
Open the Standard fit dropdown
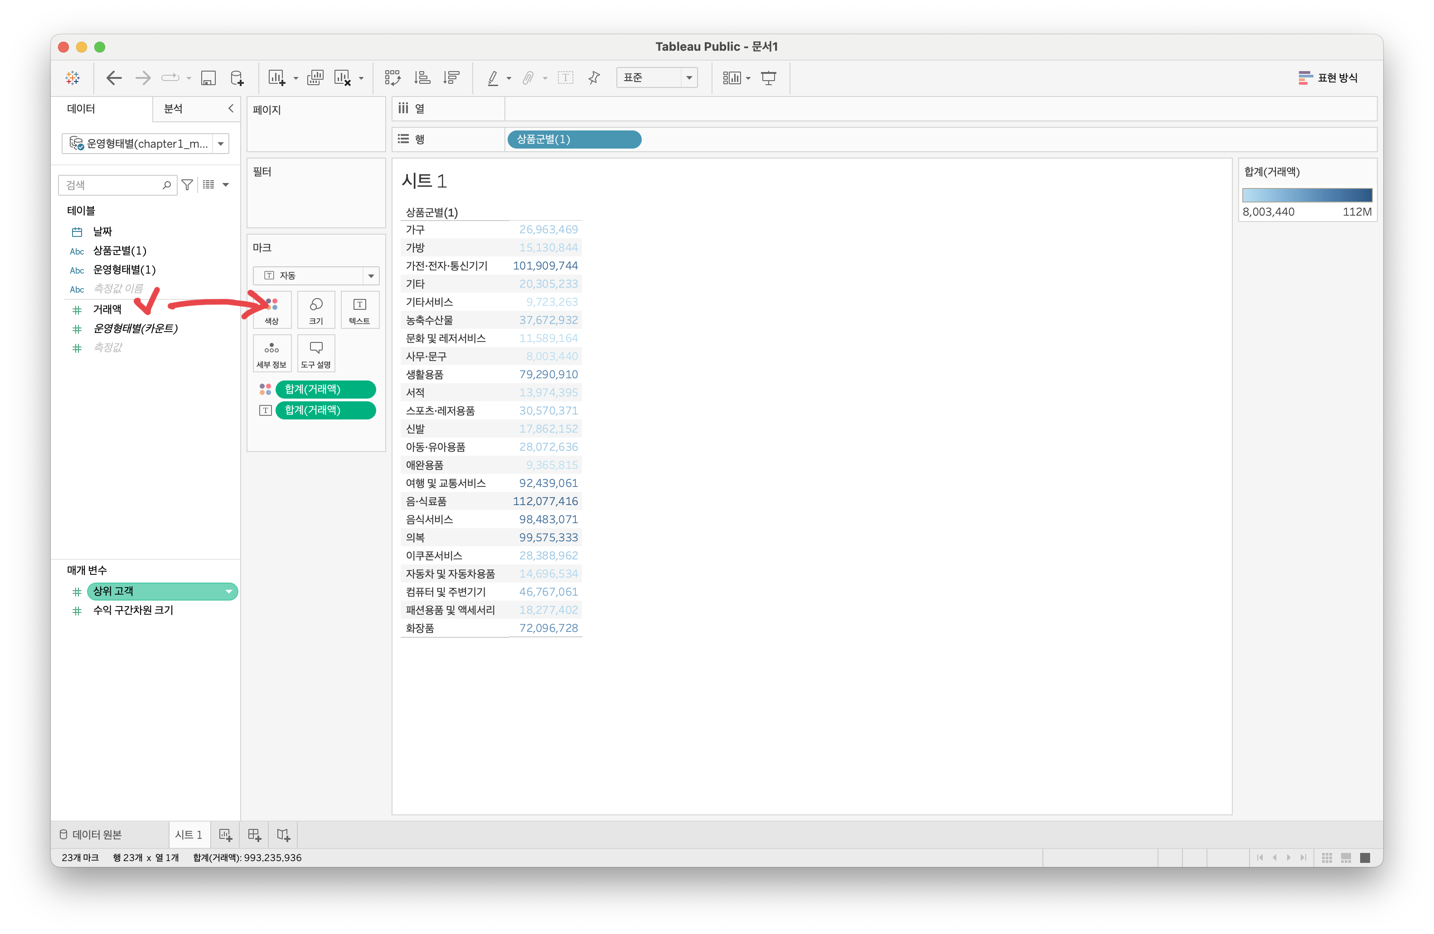point(657,78)
